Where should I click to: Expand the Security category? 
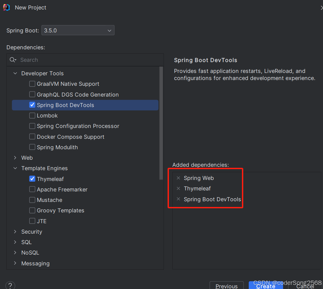pos(15,232)
